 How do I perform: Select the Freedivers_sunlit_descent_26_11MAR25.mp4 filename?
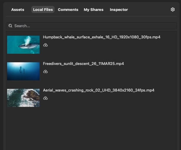click(x=83, y=64)
